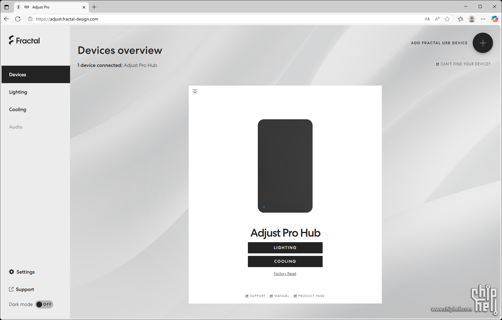Image resolution: width=502 pixels, height=320 pixels.
Task: Open the SUPPORT link on device card
Action: pos(255,296)
